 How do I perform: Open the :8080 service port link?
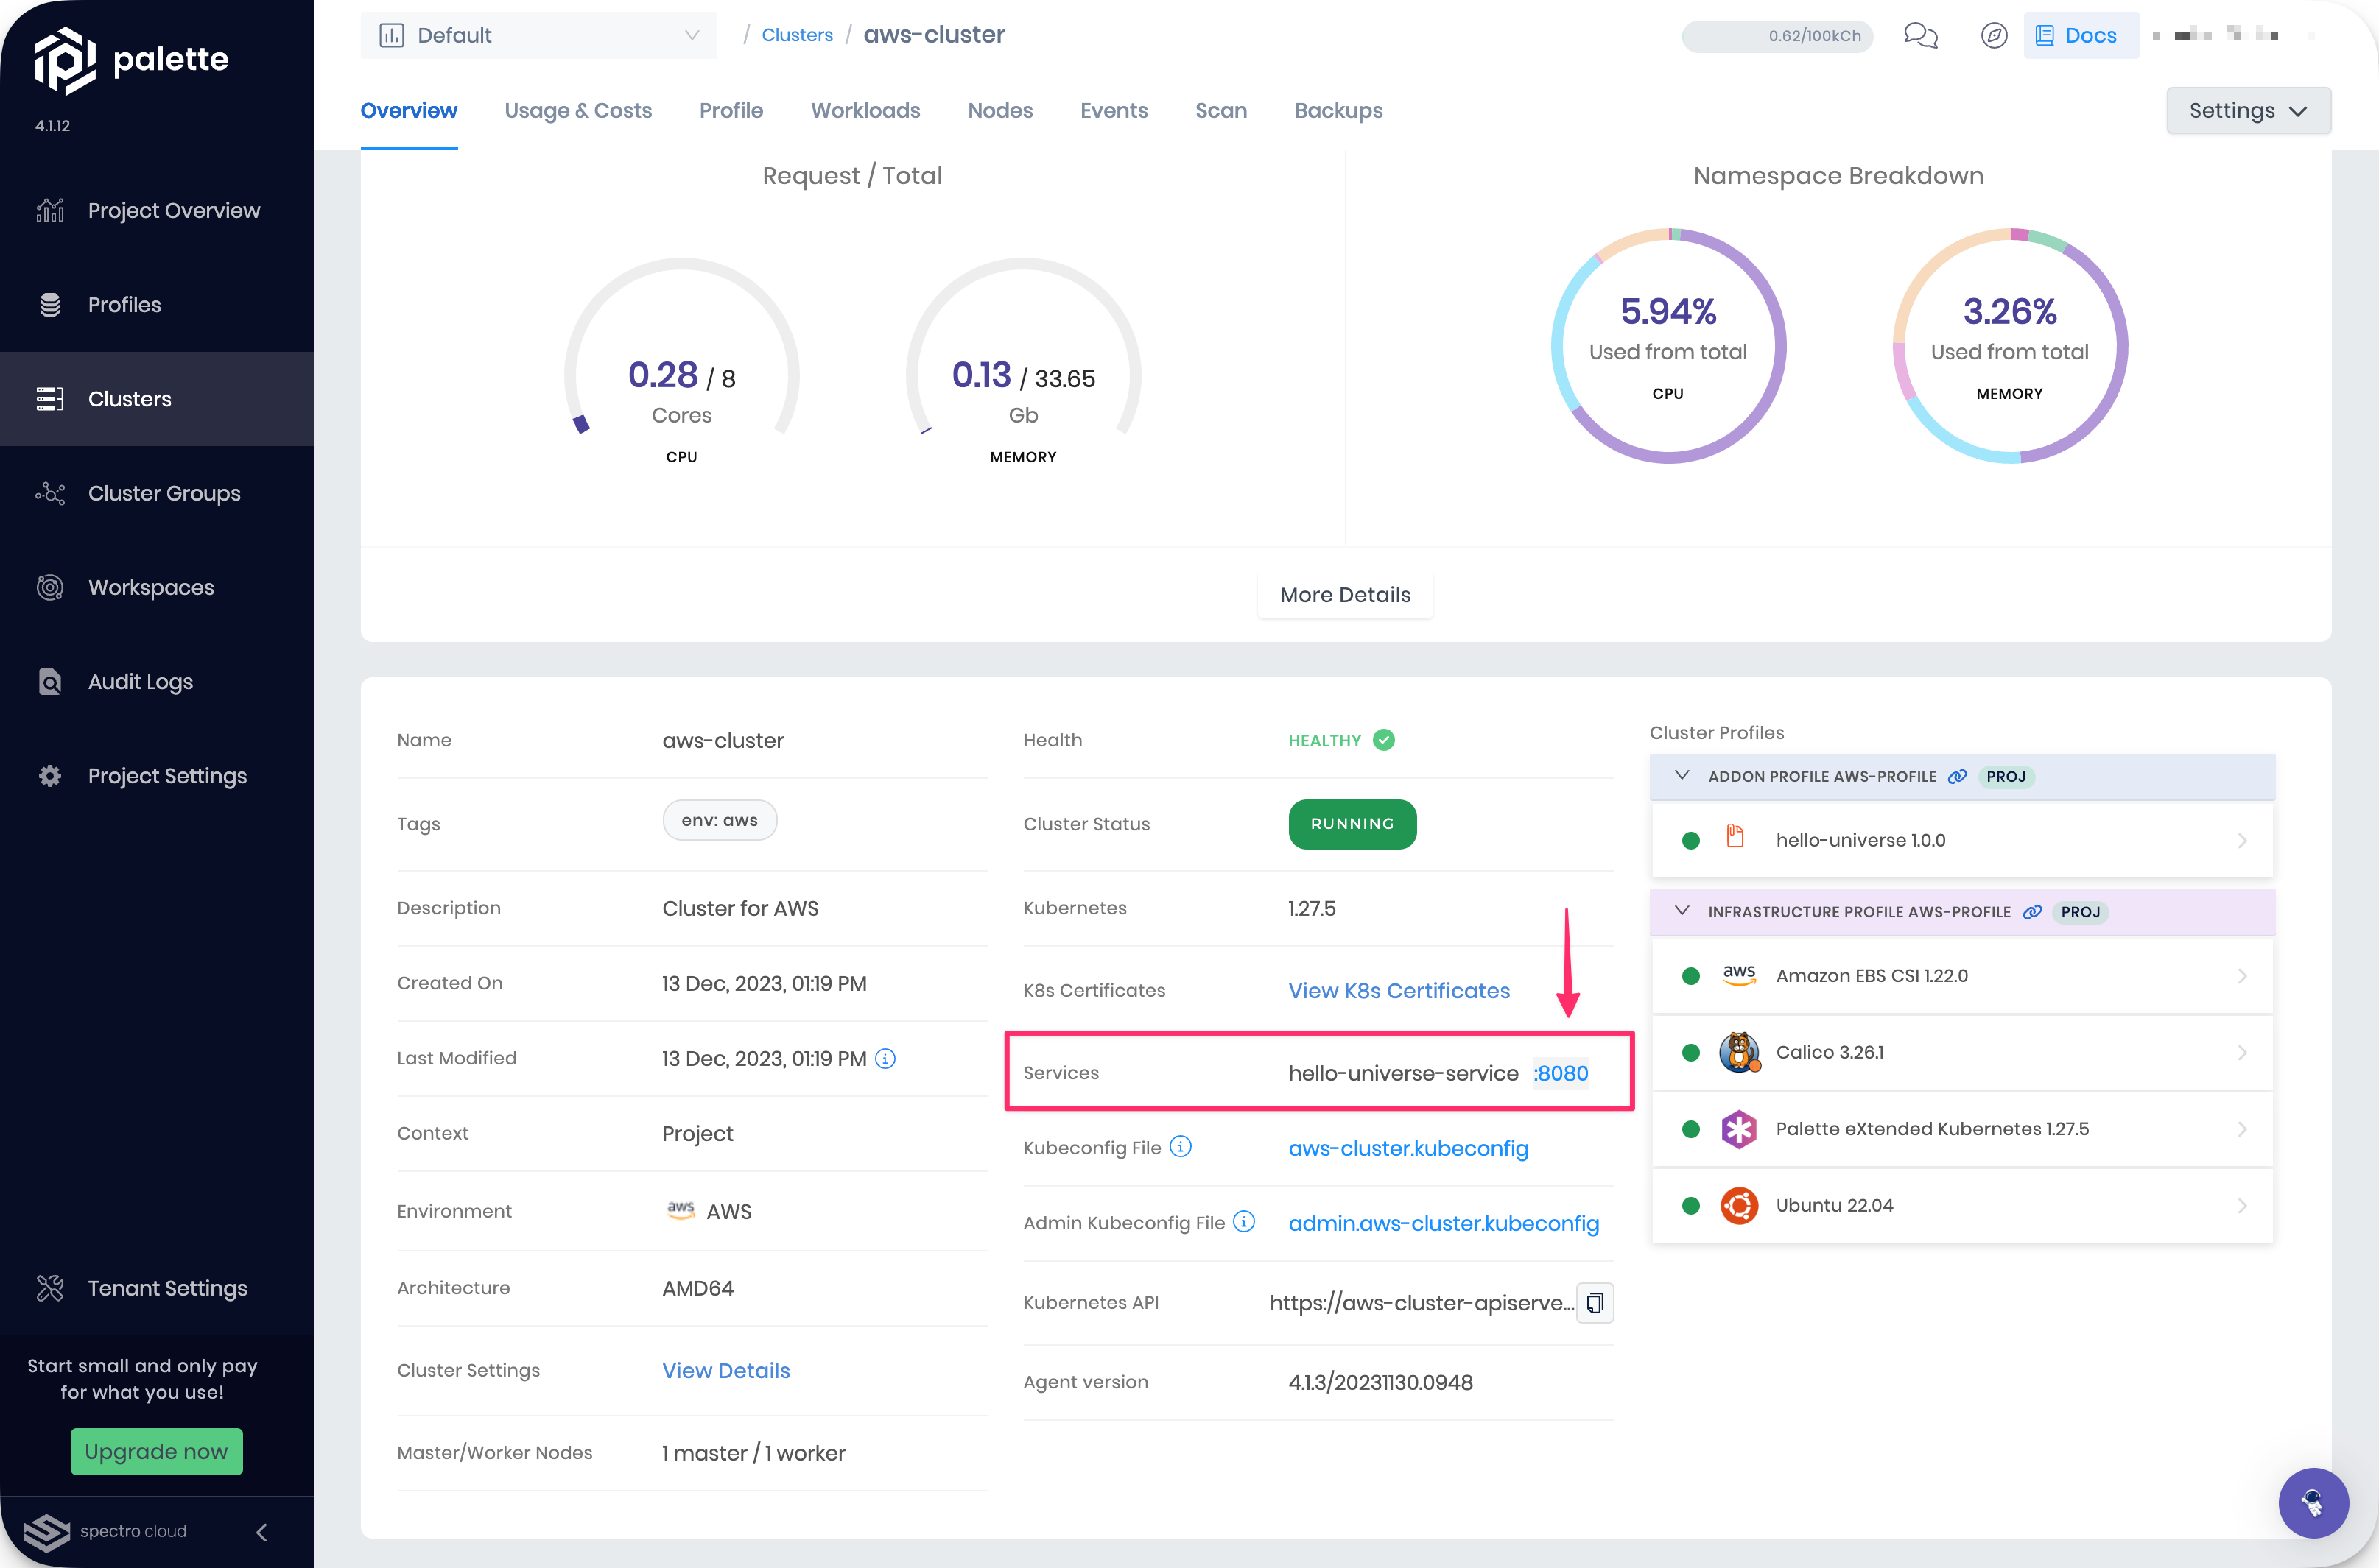(1561, 1073)
